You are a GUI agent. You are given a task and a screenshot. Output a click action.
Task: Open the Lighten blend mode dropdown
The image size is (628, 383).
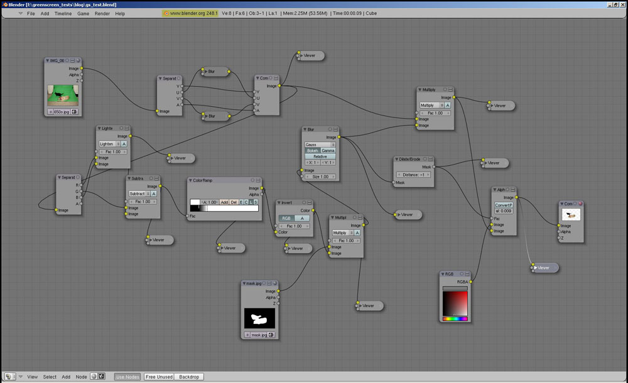pos(109,144)
